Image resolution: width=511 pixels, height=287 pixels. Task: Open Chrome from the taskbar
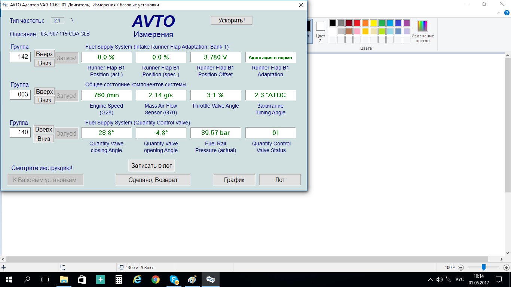(156, 279)
